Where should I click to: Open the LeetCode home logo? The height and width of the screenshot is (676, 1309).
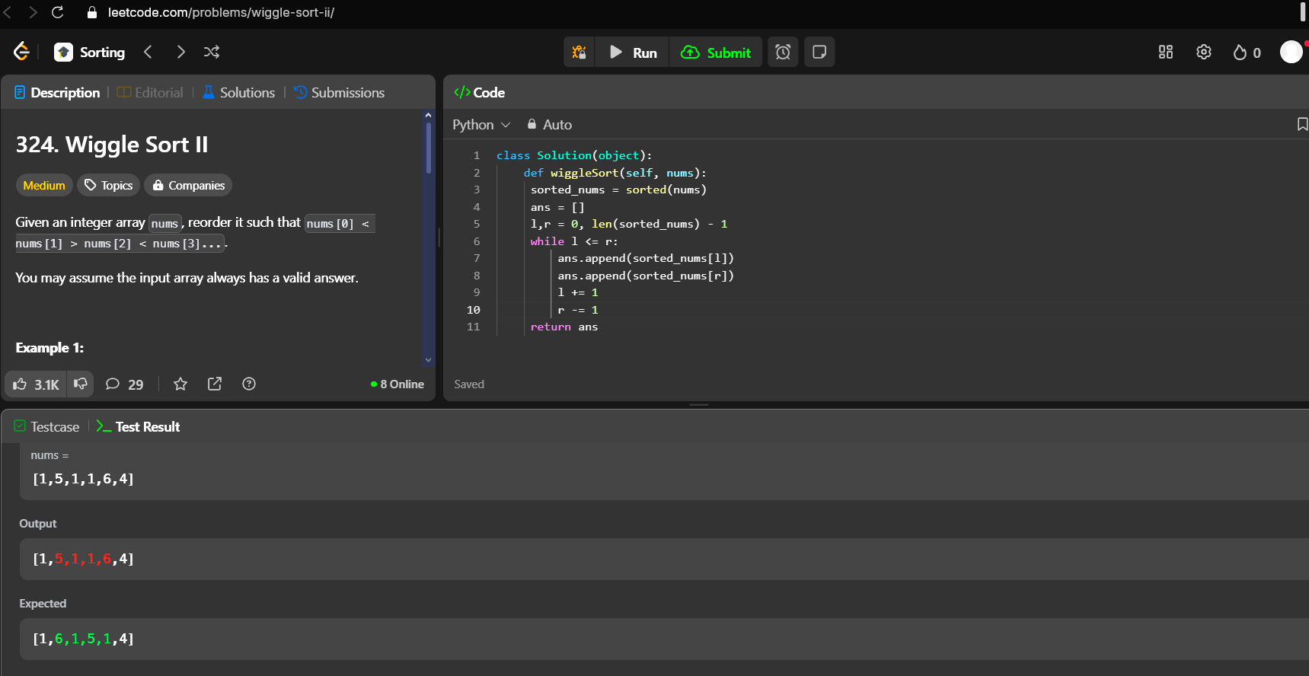21,52
